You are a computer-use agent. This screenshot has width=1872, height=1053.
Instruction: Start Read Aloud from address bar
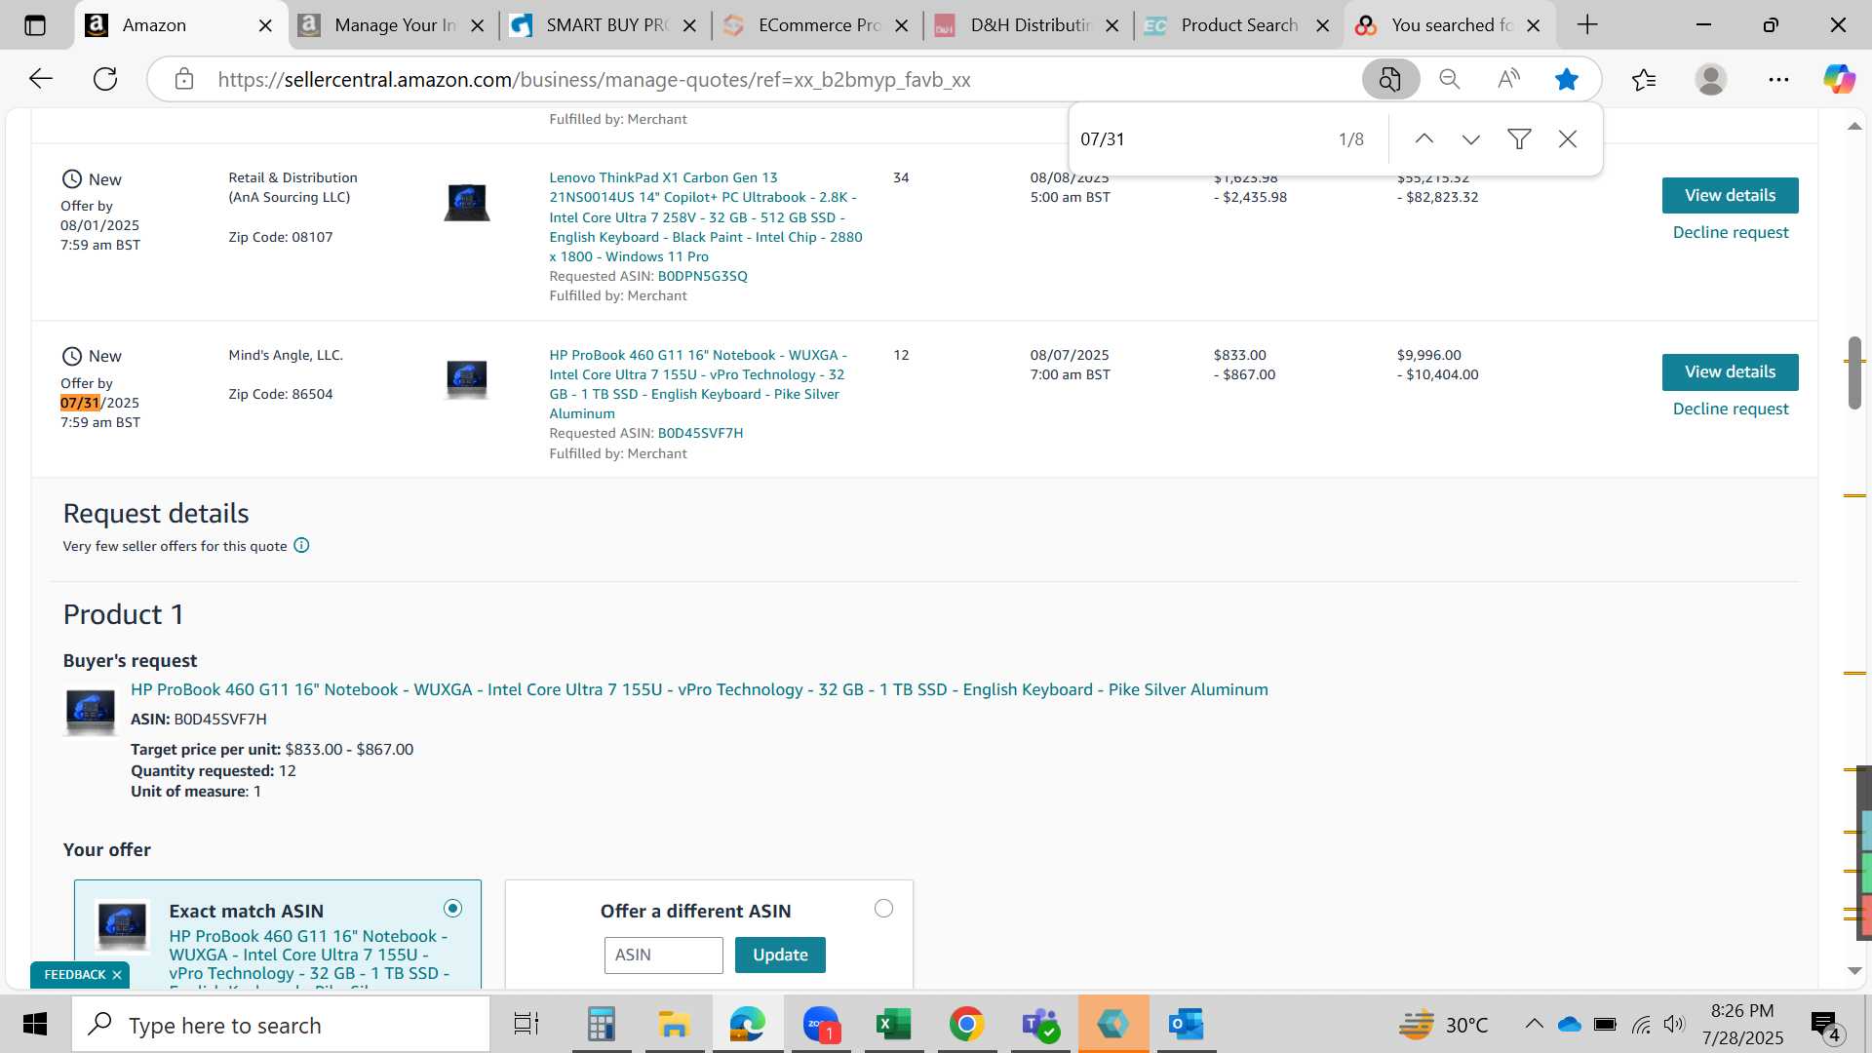pyautogui.click(x=1508, y=79)
